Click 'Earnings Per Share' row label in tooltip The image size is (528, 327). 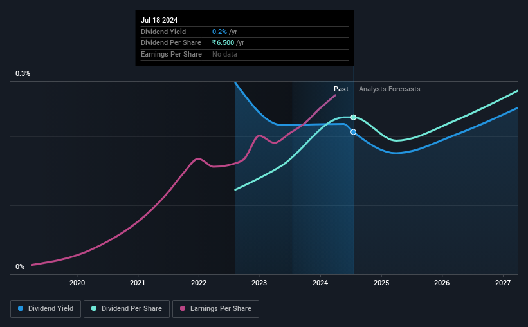[171, 54]
